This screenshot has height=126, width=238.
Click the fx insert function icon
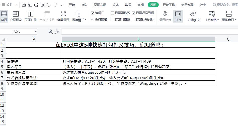coord(57,32)
